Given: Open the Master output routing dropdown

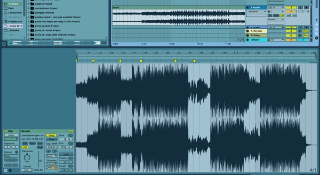Looking at the screenshot, I should coord(276,19).
